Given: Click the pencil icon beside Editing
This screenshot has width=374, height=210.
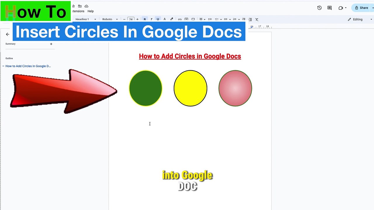Looking at the screenshot, I should tap(349, 20).
